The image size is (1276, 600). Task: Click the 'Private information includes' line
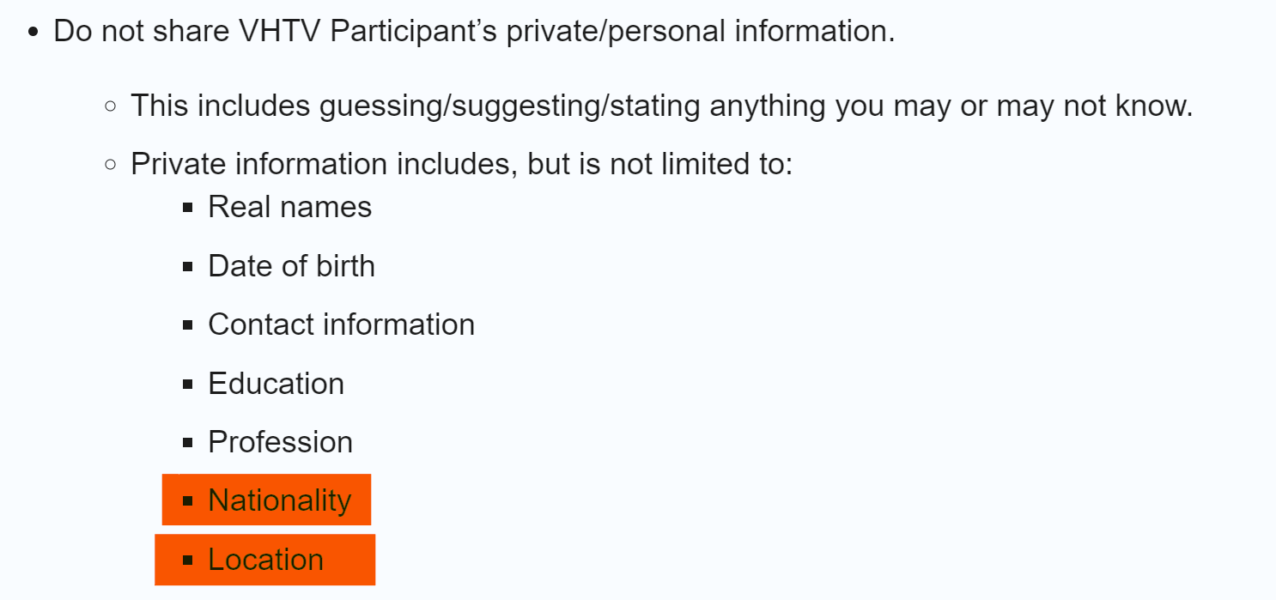tap(461, 164)
